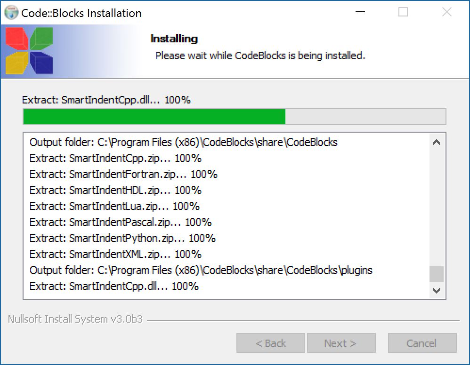
Task: Click the scrollbar down arrow icon
Action: click(x=436, y=291)
